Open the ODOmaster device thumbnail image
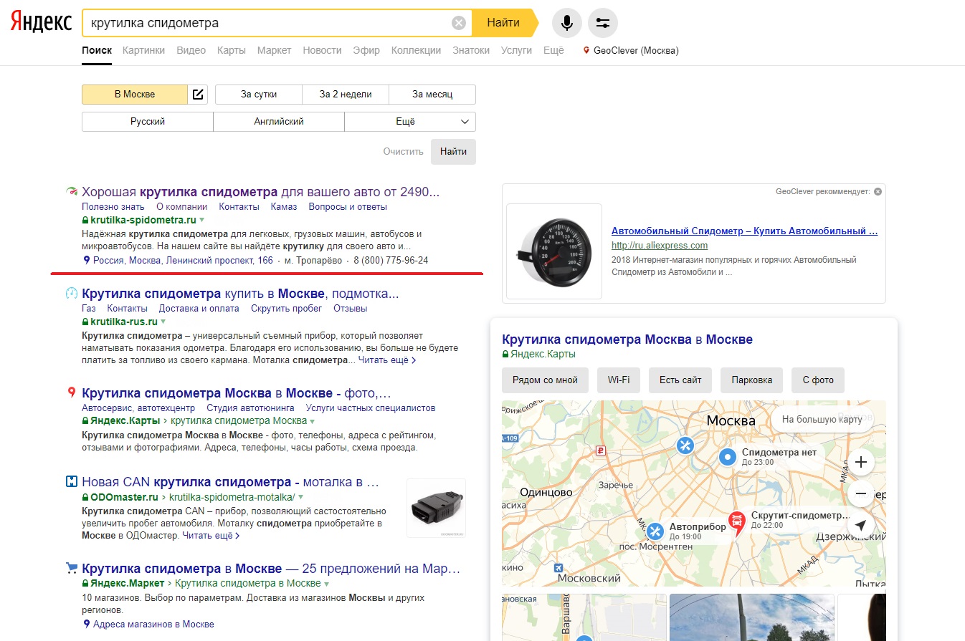The image size is (965, 641). [436, 509]
